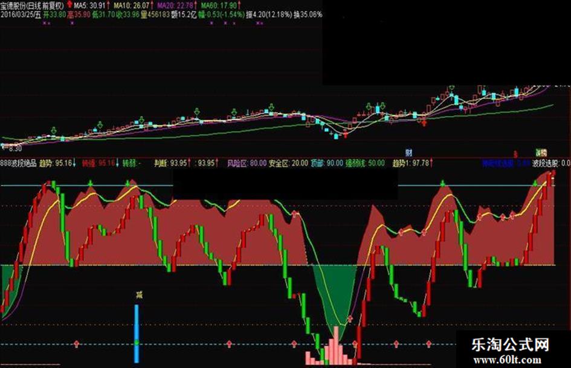Click the change value 幅-0.53(-1.54%)
The width and height of the screenshot is (571, 368).
(x=221, y=15)
